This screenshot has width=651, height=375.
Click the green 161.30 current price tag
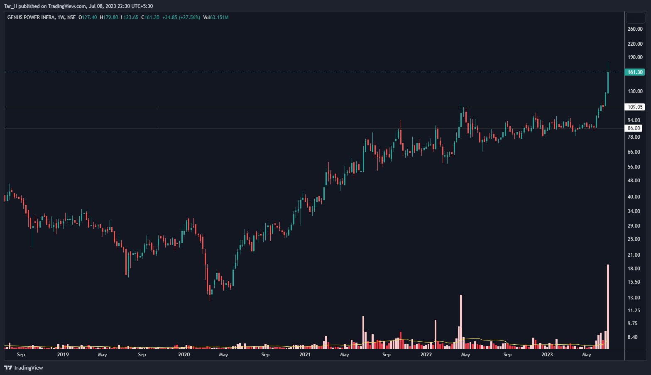635,72
